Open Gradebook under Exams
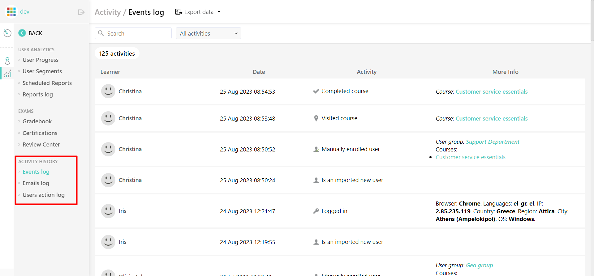The width and height of the screenshot is (594, 276). coord(37,121)
